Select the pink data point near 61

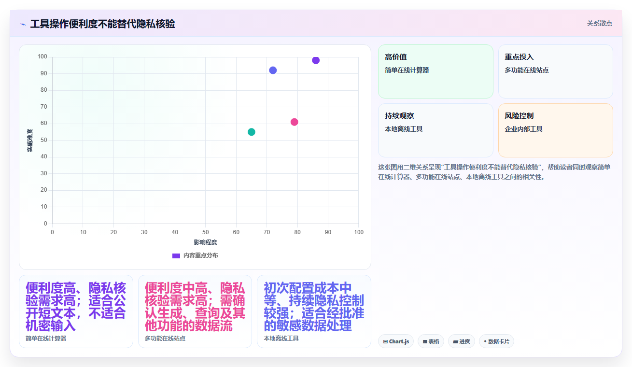click(x=294, y=122)
